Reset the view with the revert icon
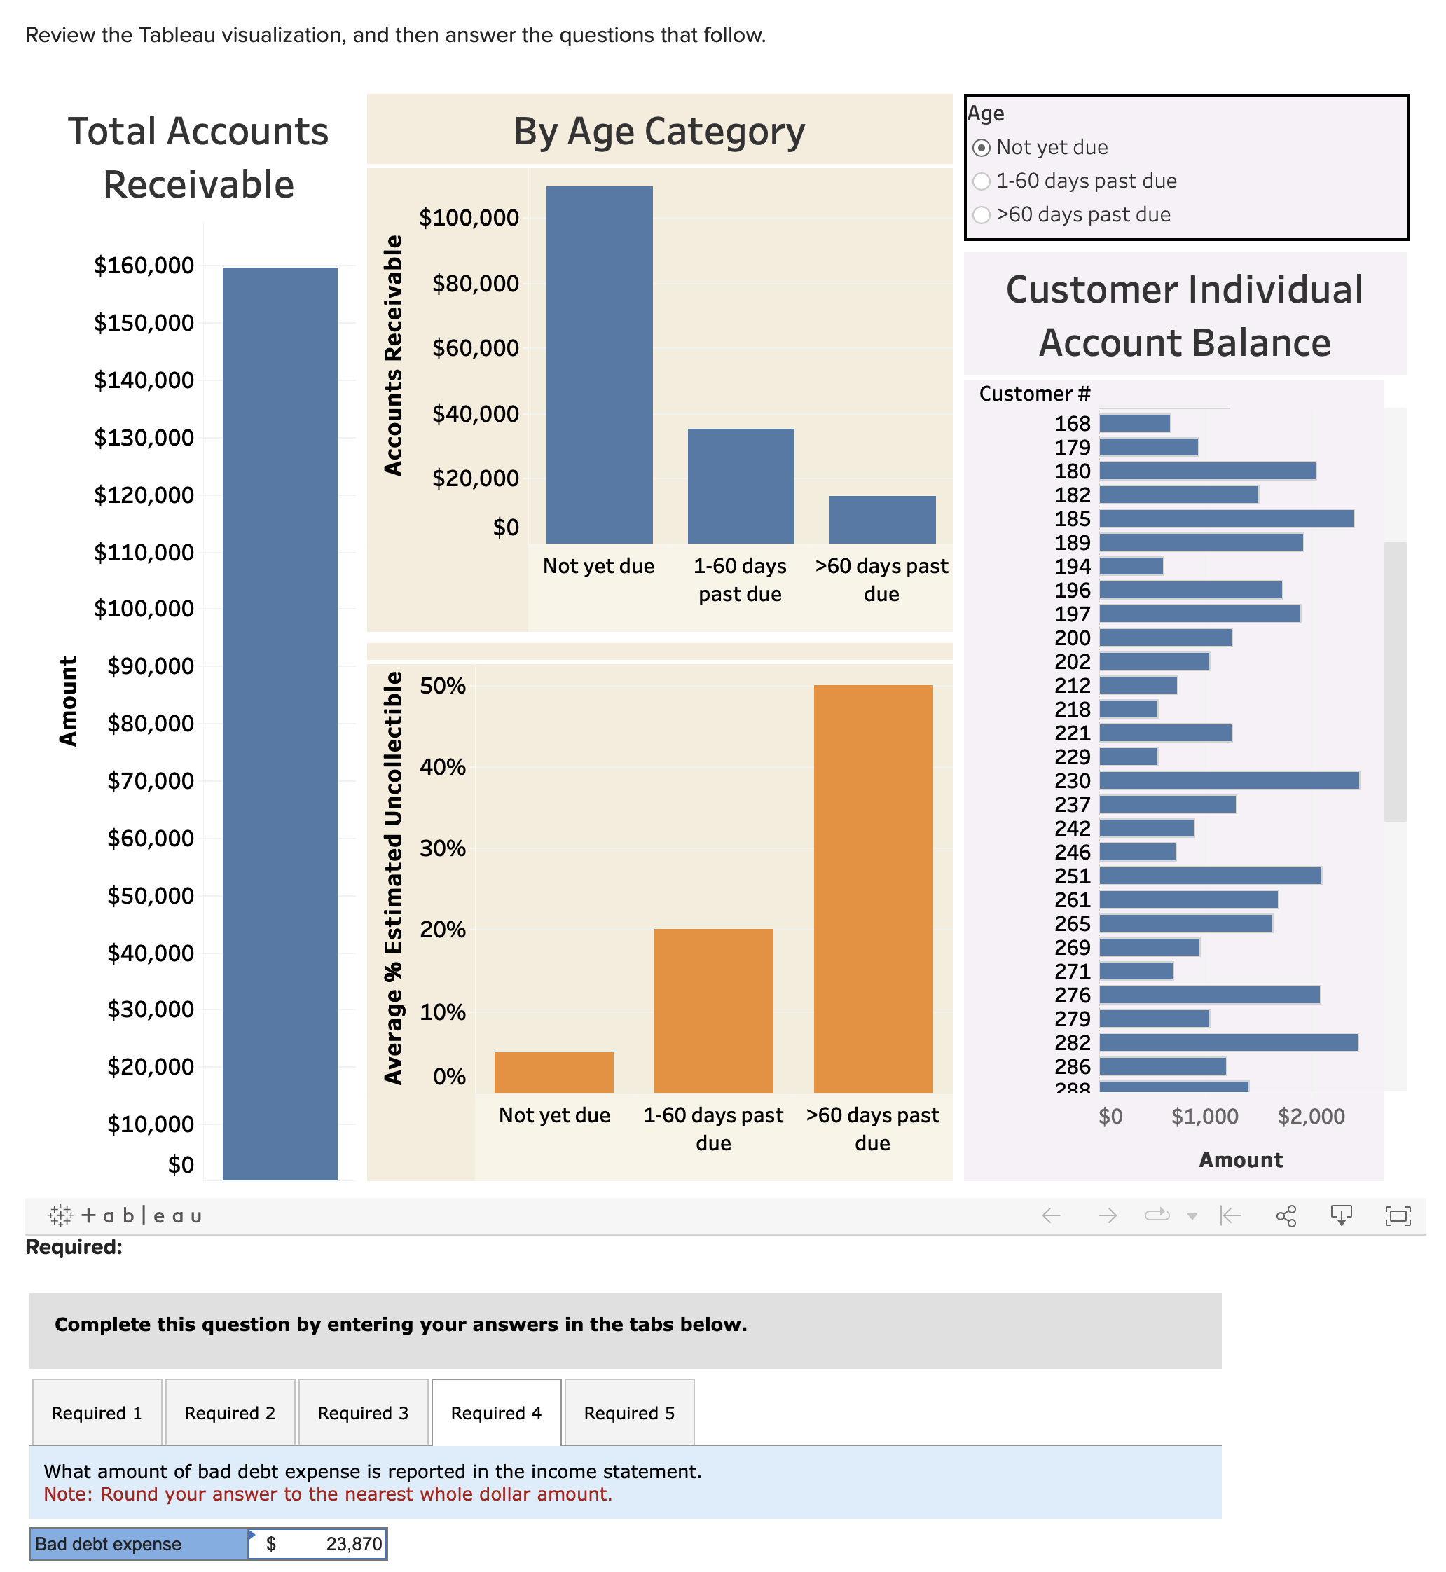 point(1230,1215)
